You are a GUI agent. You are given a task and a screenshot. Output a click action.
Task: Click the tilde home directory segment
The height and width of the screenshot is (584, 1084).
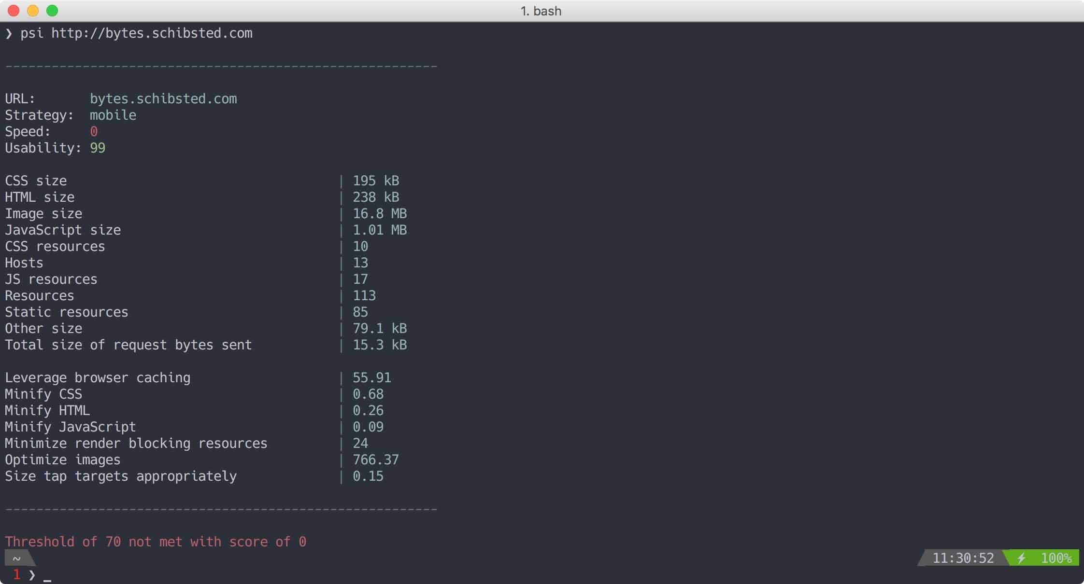[x=16, y=558]
